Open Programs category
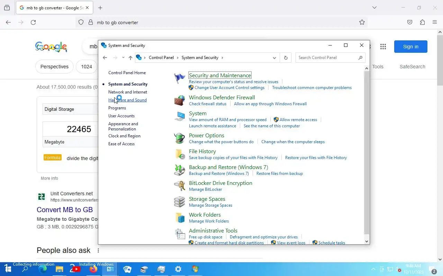 (117, 108)
